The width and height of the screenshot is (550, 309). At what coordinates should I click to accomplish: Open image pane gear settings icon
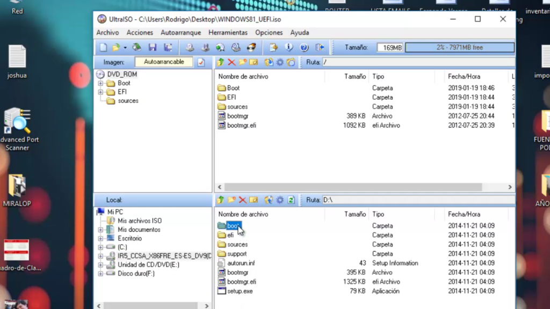pos(280,62)
